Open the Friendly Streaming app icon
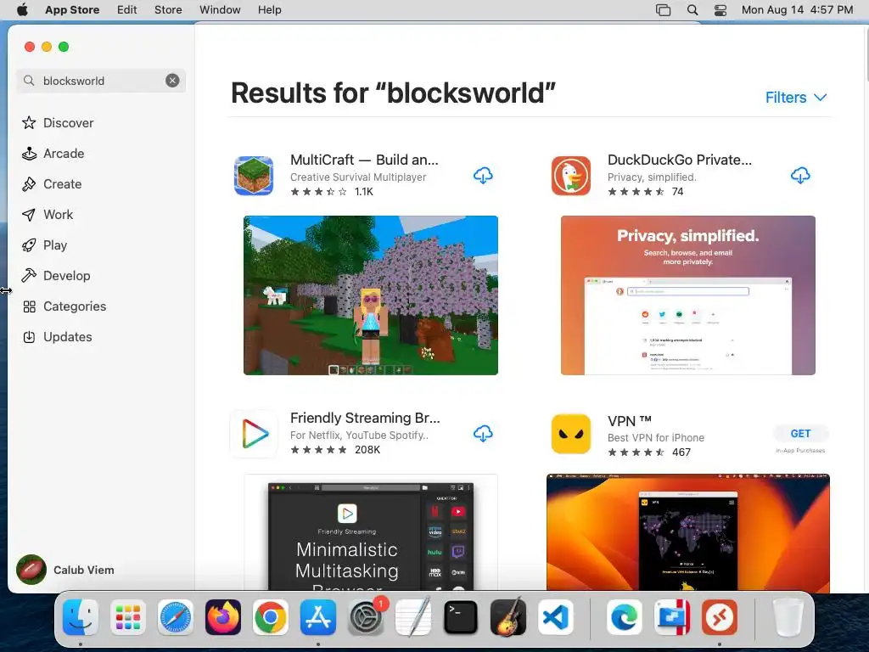This screenshot has width=869, height=652. 254,434
